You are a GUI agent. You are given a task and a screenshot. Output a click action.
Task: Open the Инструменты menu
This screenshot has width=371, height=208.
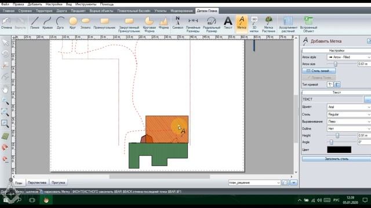click(x=86, y=4)
